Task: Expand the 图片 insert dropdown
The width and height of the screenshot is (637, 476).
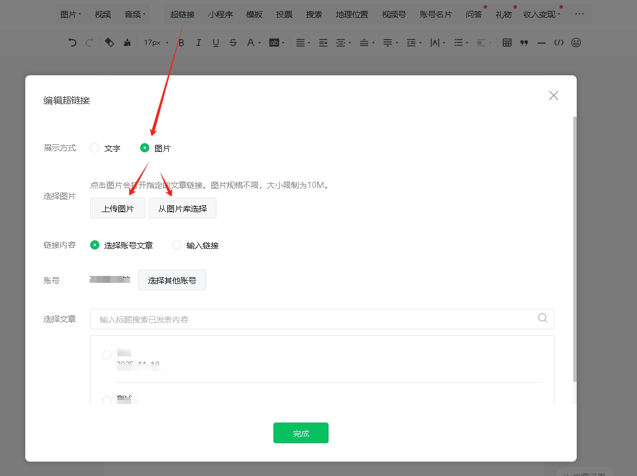Action: (x=71, y=14)
